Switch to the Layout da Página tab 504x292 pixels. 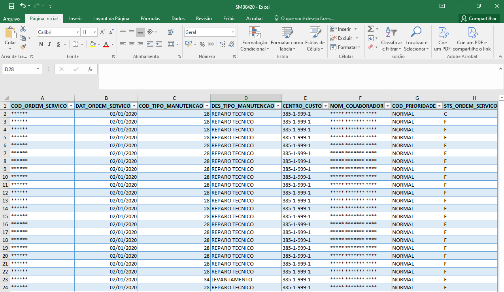pos(111,19)
